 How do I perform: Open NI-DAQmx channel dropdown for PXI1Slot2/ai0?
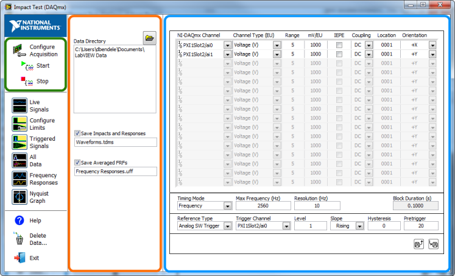[x=227, y=45]
